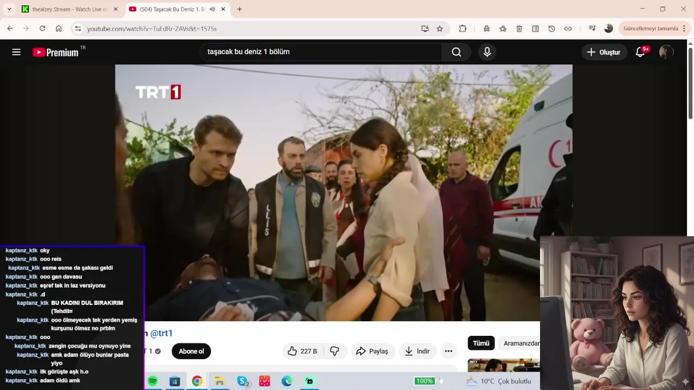Install app icon in address bar
Screen dimensions: 694x390
coord(425,29)
